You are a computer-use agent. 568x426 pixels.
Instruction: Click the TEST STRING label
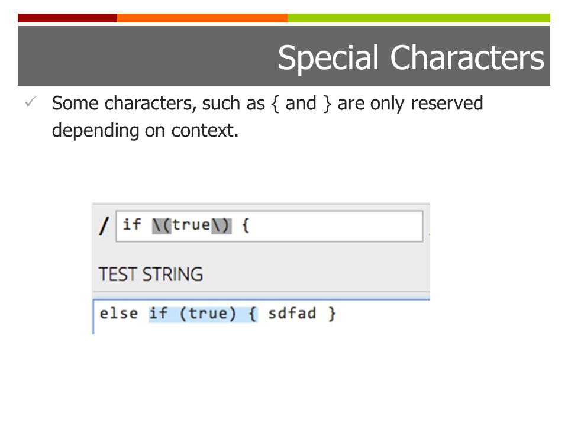click(x=151, y=274)
